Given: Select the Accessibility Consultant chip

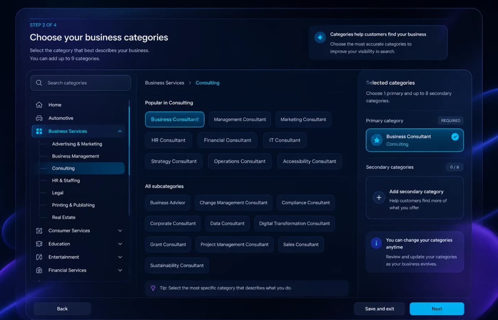Looking at the screenshot, I should click(310, 161).
